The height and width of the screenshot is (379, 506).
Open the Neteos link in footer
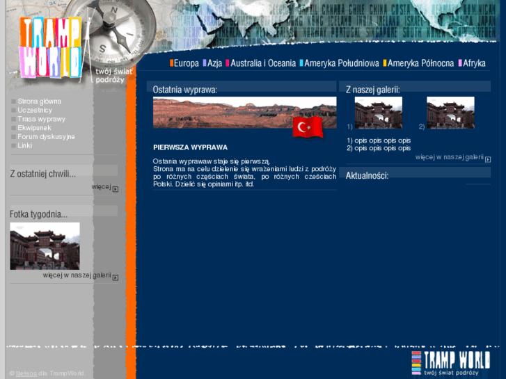[x=26, y=373]
